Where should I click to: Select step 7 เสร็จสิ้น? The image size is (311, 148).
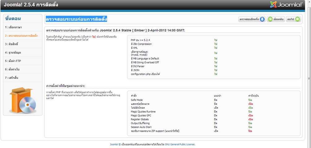point(12,78)
